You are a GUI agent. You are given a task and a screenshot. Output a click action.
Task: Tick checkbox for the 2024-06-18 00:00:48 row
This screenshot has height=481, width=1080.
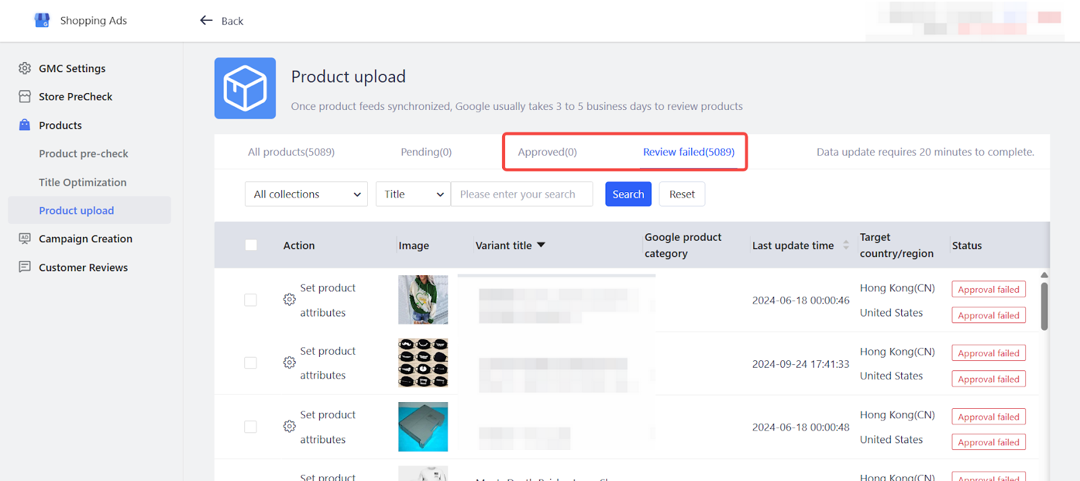click(x=250, y=426)
